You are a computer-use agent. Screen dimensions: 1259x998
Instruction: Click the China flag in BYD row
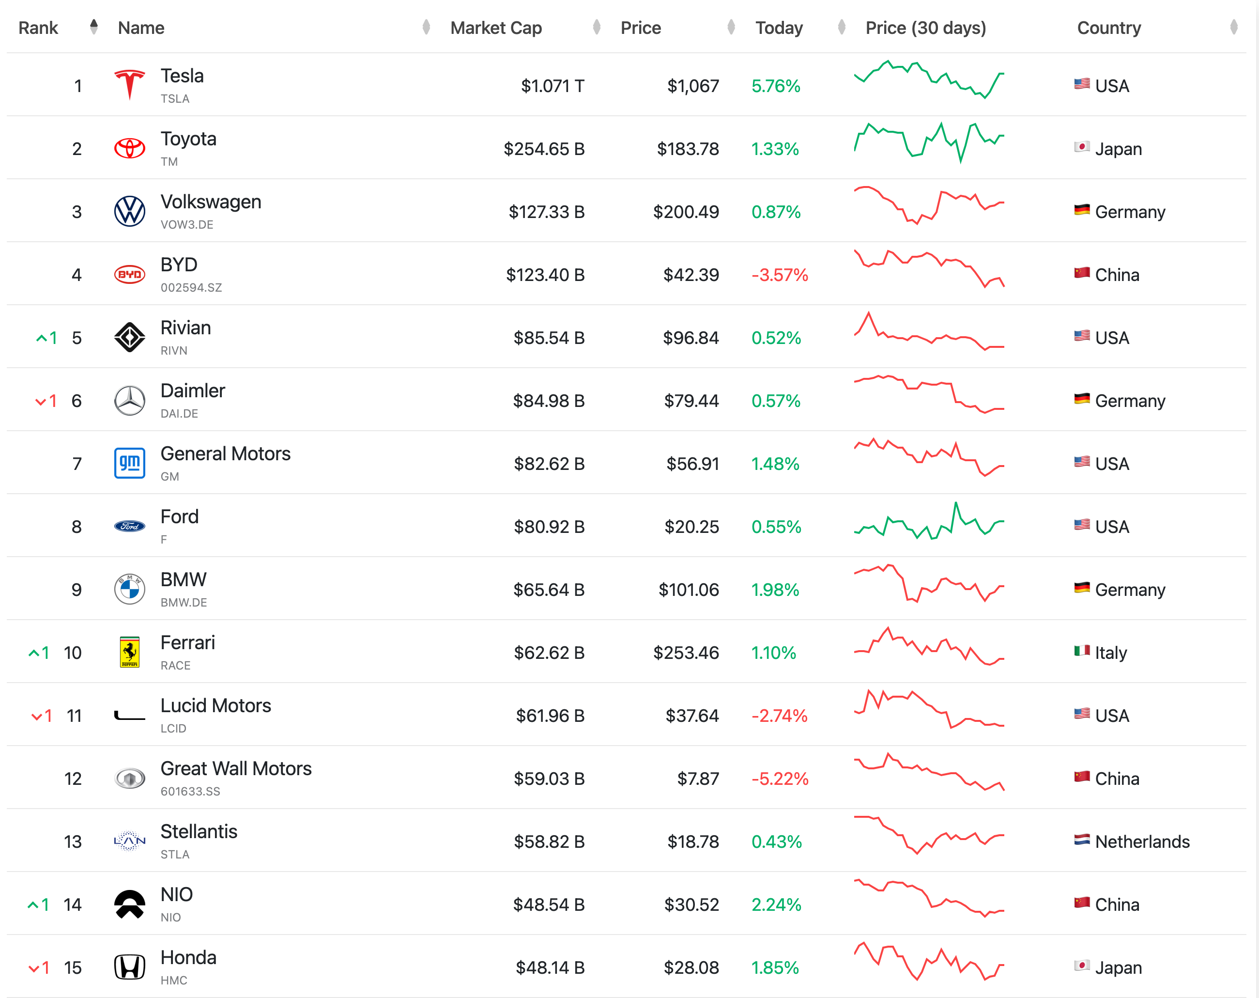pyautogui.click(x=1081, y=273)
